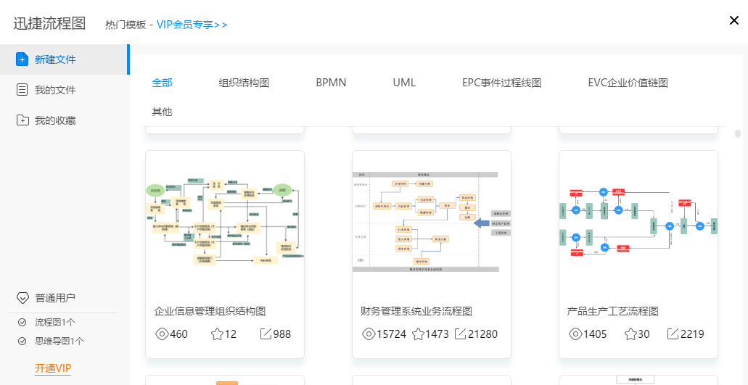Click the 企业信息管理组织结构图 title text
Image resolution: width=748 pixels, height=385 pixels.
210,312
